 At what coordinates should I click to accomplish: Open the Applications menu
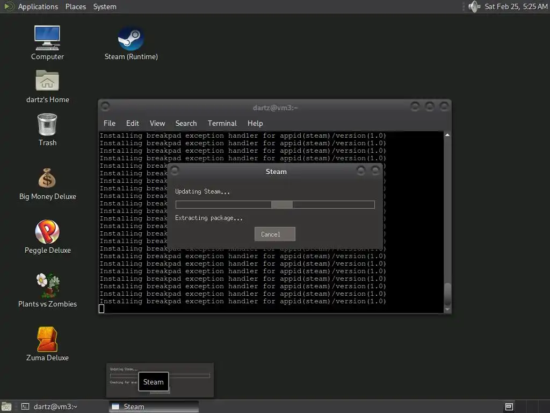pyautogui.click(x=38, y=6)
